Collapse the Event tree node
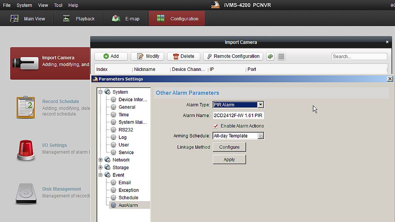 click(x=101, y=175)
